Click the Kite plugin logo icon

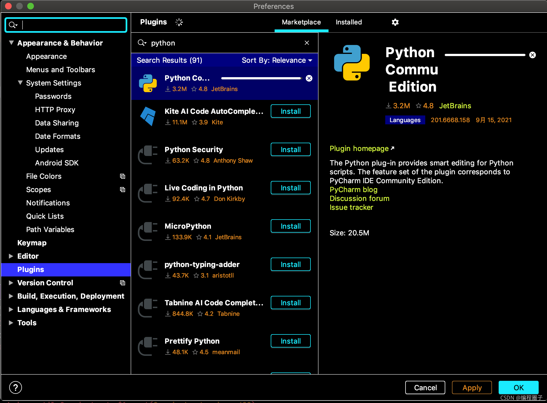coord(148,116)
